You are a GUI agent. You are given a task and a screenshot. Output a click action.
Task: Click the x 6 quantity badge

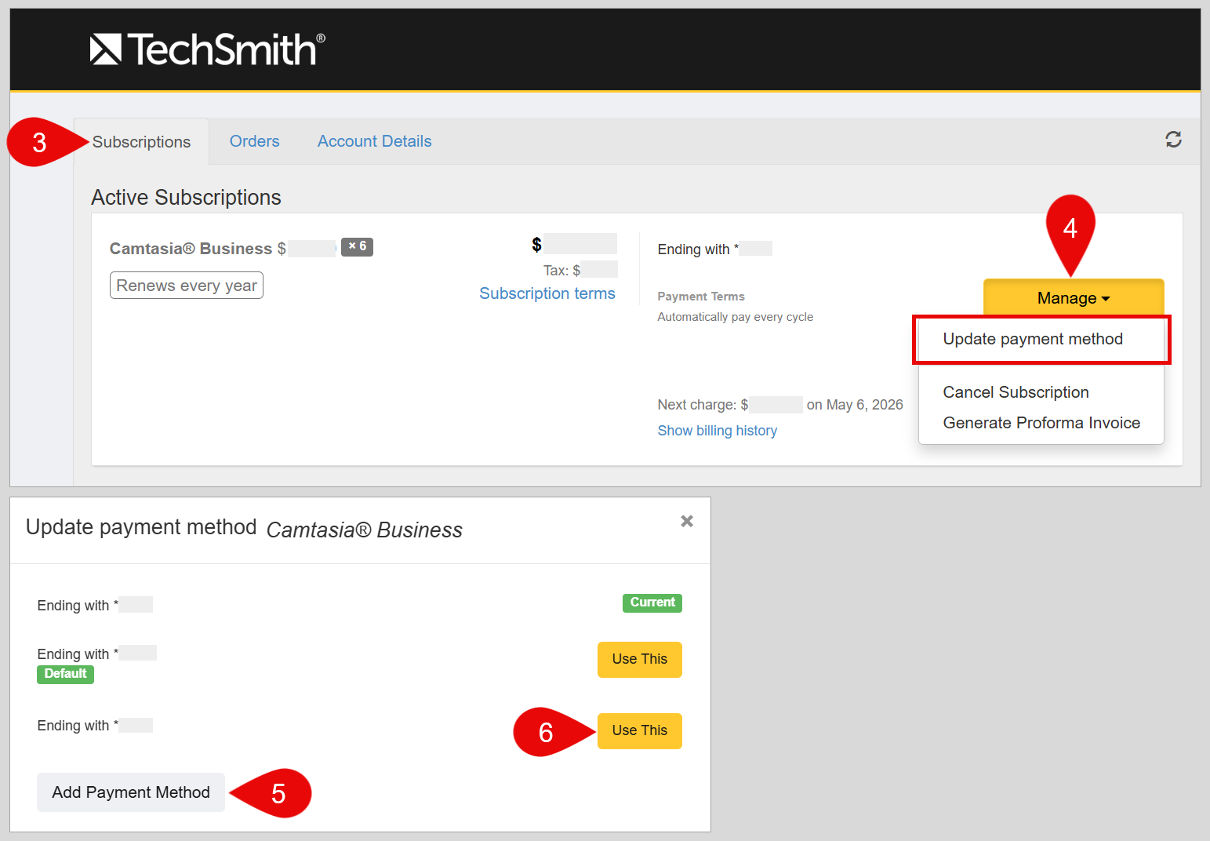(357, 247)
